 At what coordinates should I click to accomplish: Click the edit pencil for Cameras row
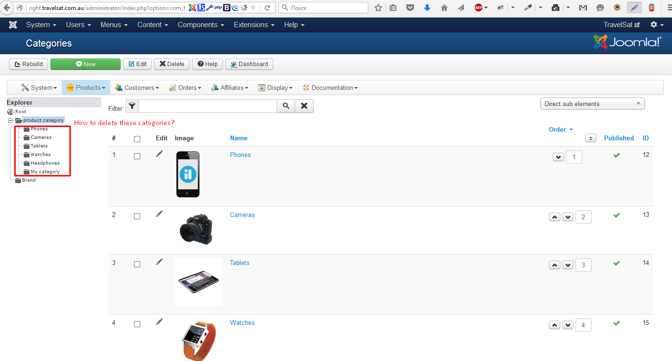point(159,214)
